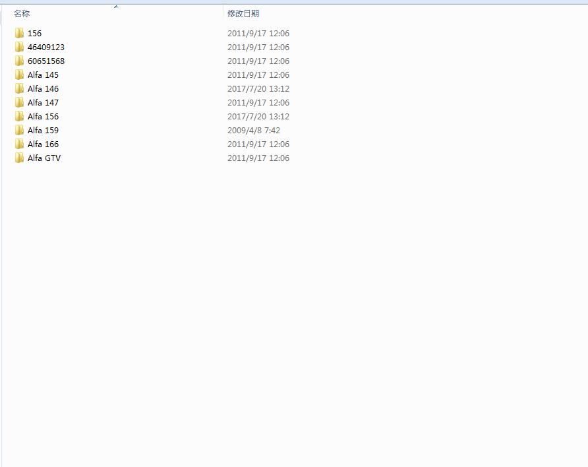This screenshot has height=467, width=588.
Task: Select the Alfa 156 folder icon
Action: pos(20,116)
